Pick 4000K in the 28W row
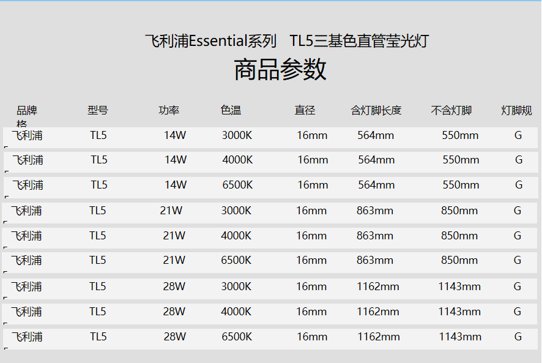 [x=236, y=312]
